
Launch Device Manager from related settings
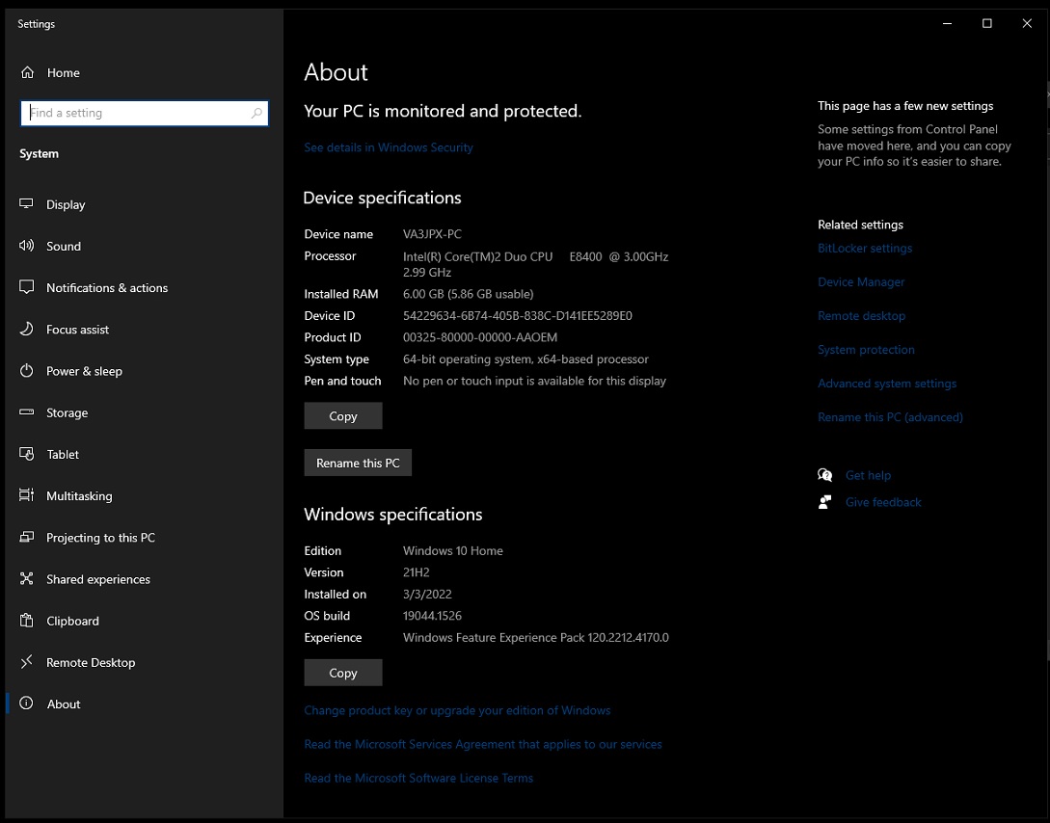(861, 282)
